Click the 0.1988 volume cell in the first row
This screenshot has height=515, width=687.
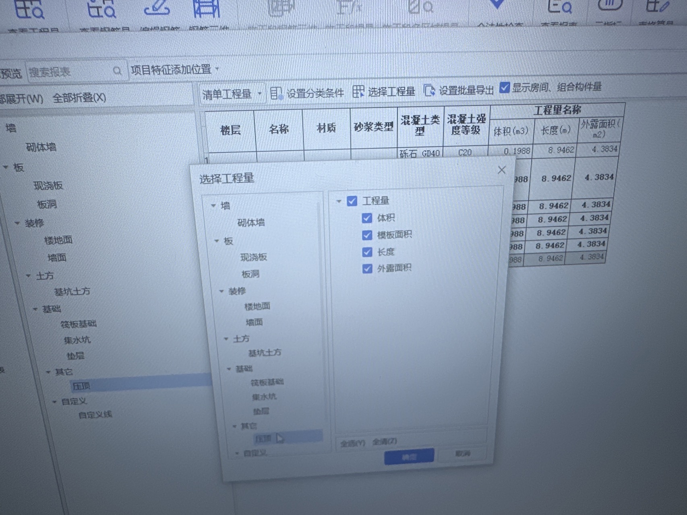click(510, 151)
